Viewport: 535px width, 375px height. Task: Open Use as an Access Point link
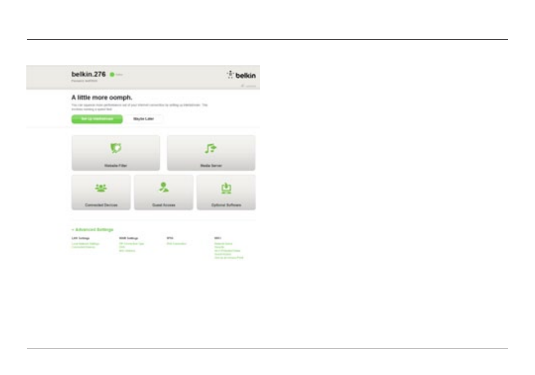[x=229, y=258]
